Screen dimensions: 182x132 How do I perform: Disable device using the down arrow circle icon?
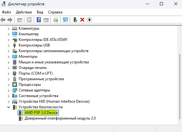(89, 20)
